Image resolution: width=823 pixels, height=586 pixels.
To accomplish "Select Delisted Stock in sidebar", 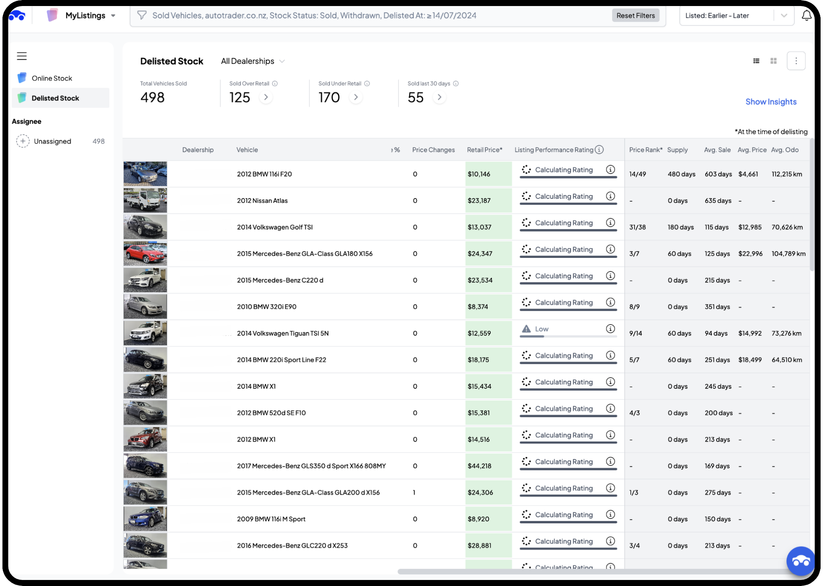I will 55,98.
